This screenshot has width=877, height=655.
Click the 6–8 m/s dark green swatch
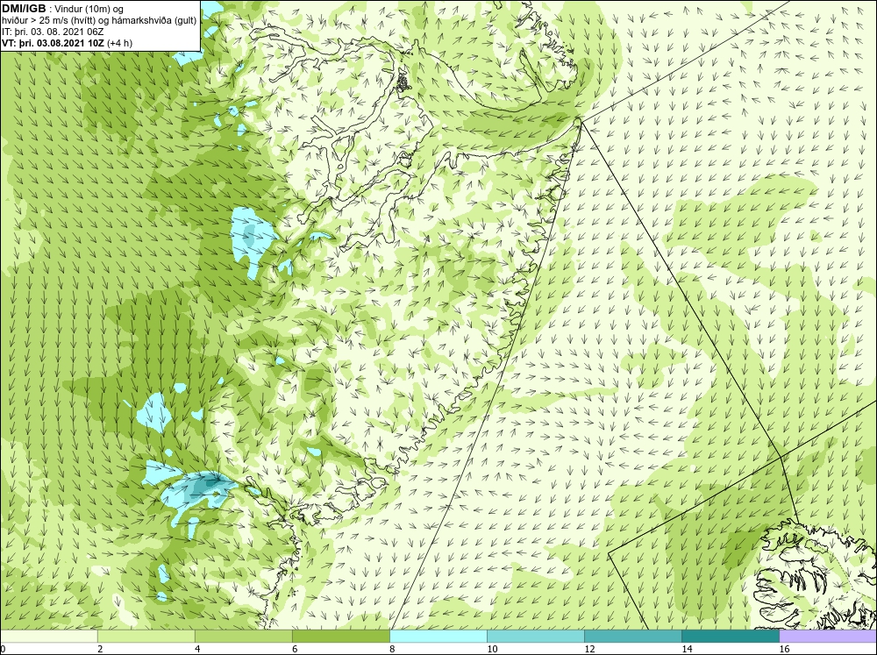coord(341,637)
